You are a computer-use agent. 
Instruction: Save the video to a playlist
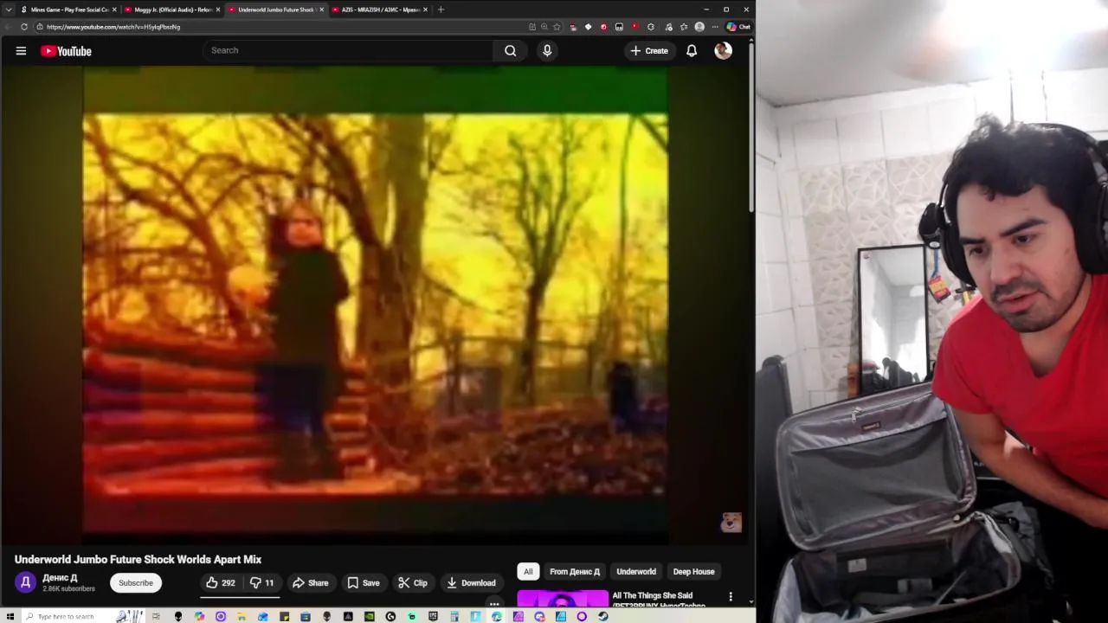click(364, 583)
